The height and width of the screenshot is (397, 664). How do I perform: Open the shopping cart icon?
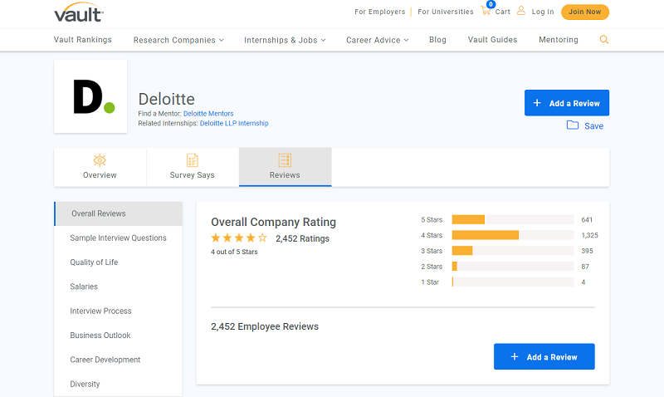pos(486,11)
